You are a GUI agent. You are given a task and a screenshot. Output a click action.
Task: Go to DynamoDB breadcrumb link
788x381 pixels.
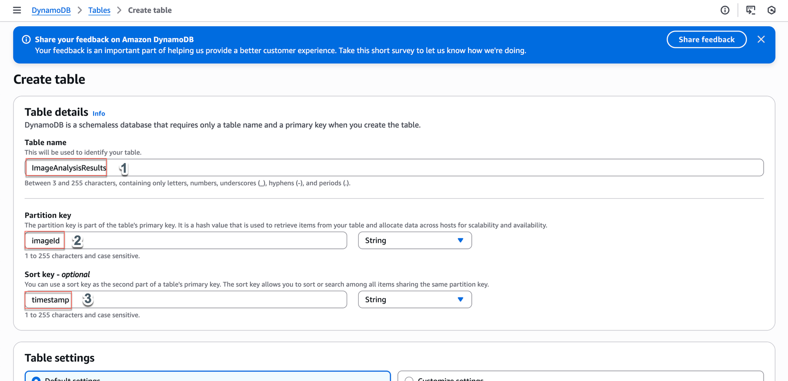click(x=51, y=10)
